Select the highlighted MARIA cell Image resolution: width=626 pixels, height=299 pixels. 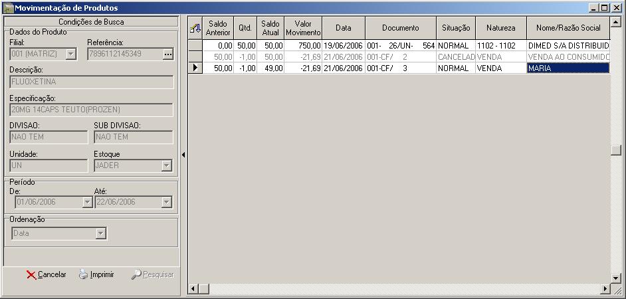tap(568, 68)
